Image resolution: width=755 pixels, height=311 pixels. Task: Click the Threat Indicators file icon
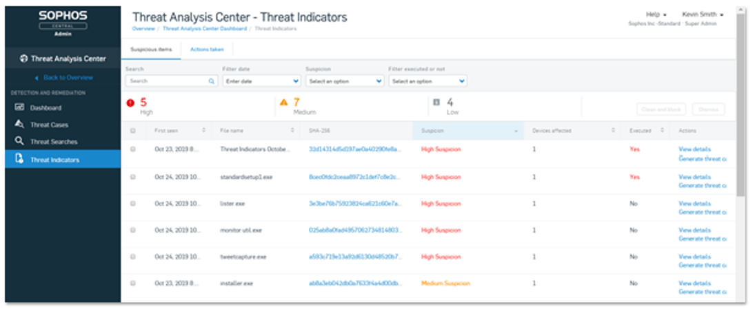pos(19,160)
